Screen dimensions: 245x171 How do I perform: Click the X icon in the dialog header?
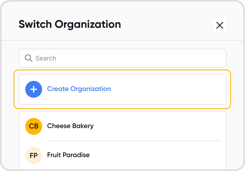219,25
